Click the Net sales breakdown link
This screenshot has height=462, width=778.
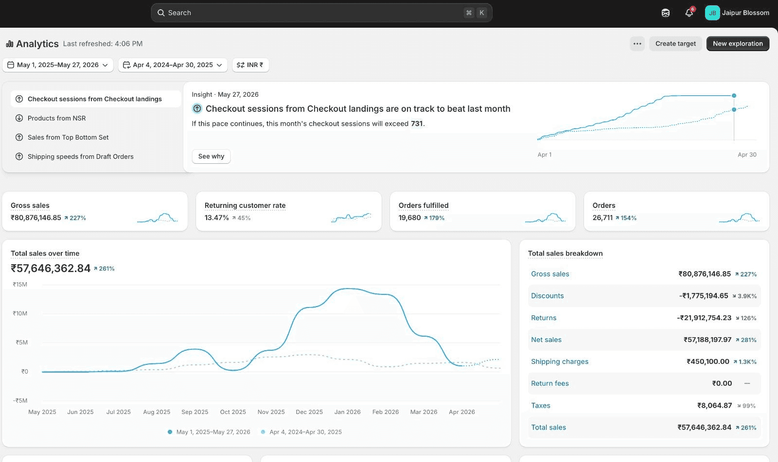coord(546,340)
